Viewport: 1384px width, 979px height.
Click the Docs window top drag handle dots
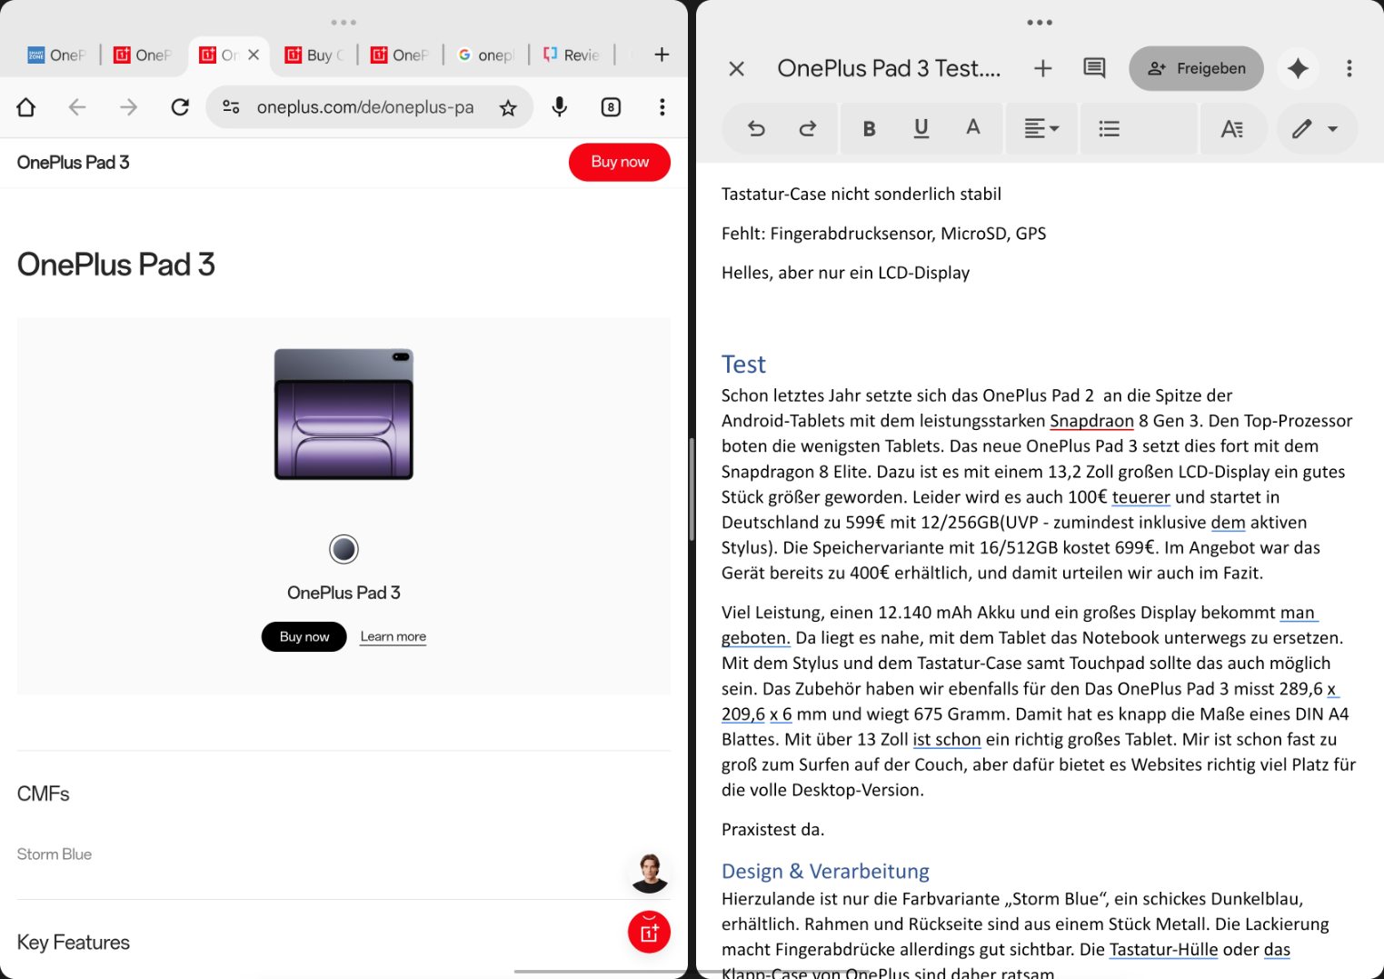point(1040,22)
